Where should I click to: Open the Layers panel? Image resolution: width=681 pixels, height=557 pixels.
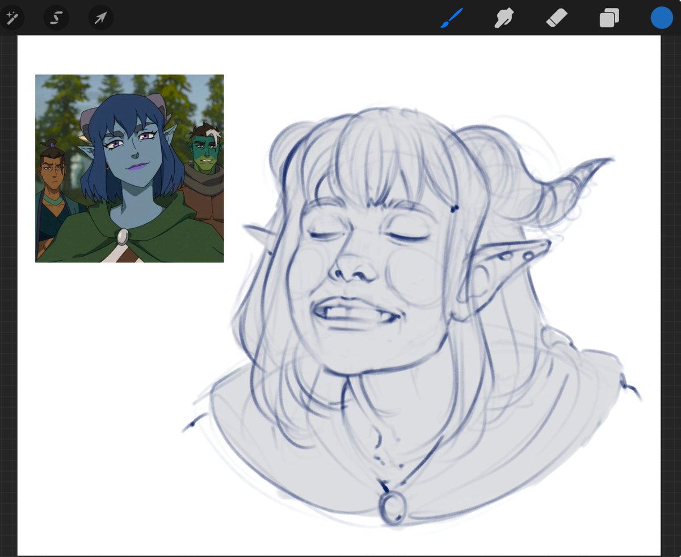(609, 18)
